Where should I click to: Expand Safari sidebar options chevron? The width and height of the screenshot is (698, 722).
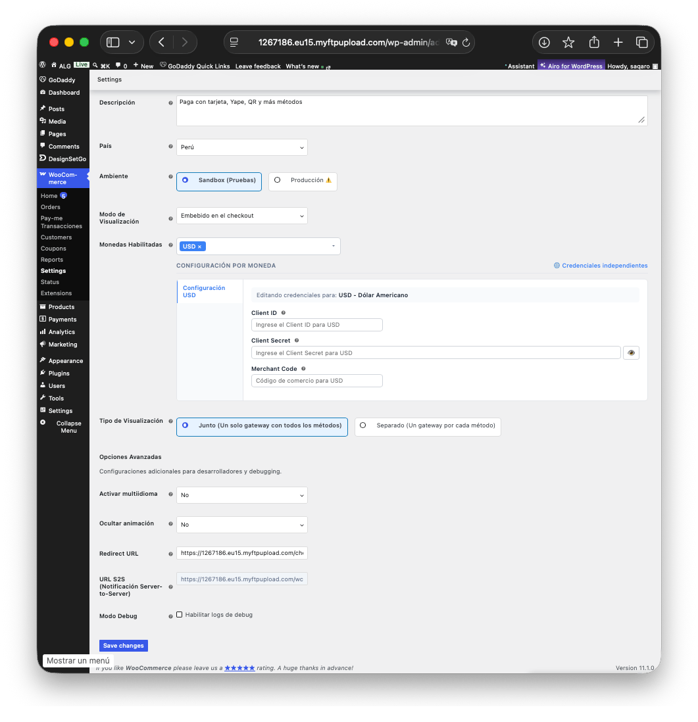pyautogui.click(x=132, y=42)
